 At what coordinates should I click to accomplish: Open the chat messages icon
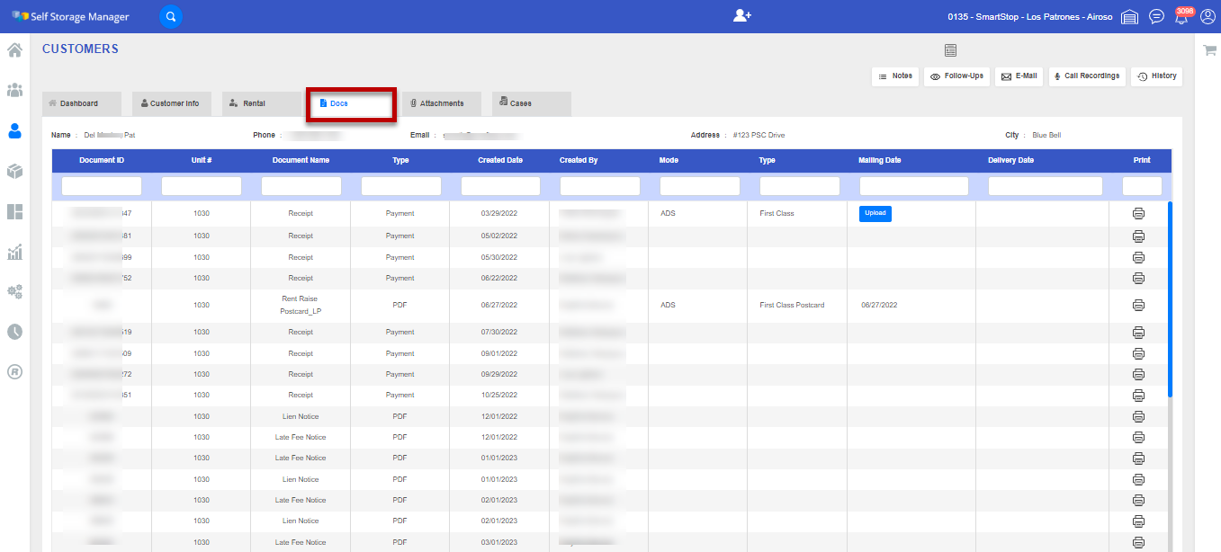(1157, 17)
